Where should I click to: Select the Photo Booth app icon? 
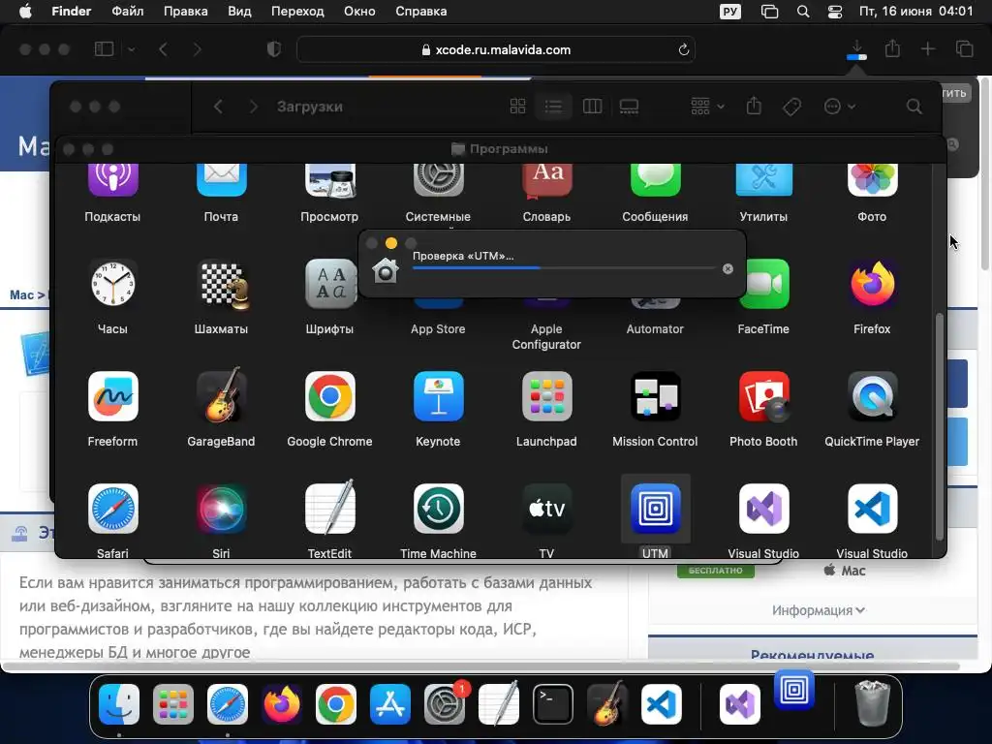(763, 396)
